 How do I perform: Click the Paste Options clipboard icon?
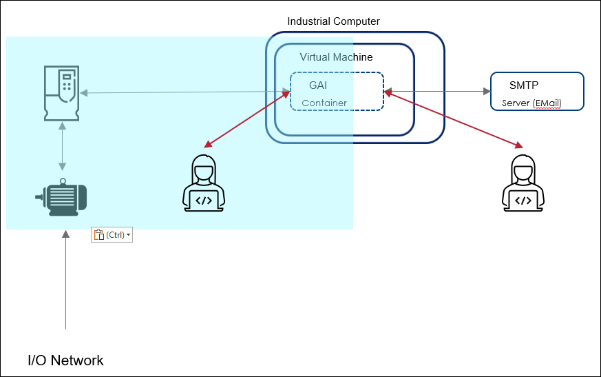[98, 235]
